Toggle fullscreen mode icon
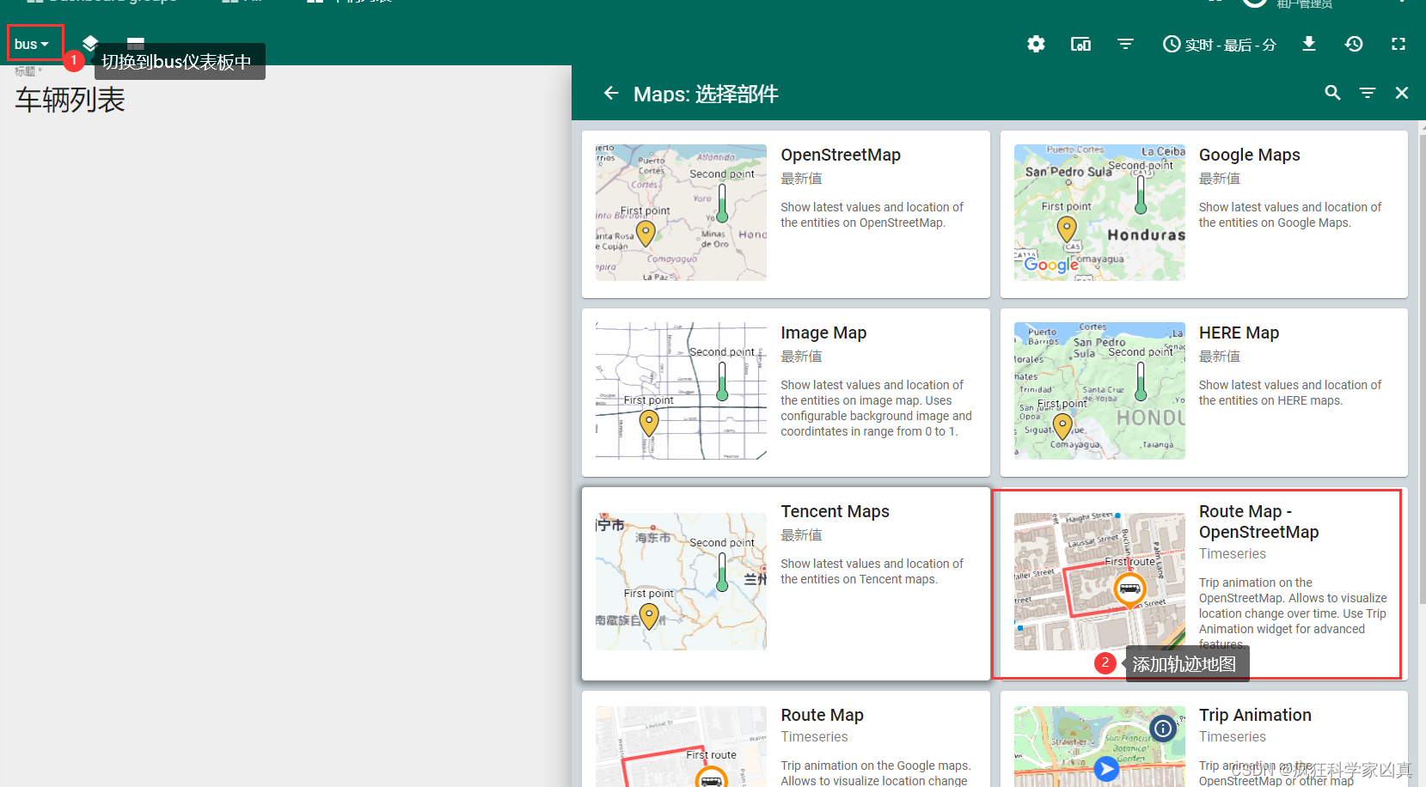Image resolution: width=1426 pixels, height=787 pixels. point(1398,44)
